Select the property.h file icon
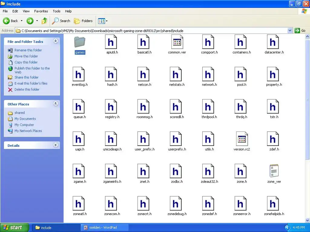 [273, 74]
